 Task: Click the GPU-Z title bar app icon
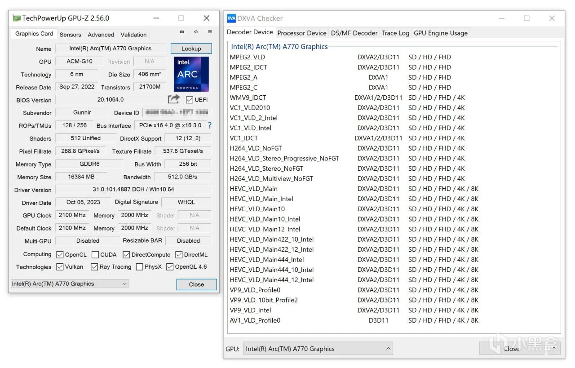pos(16,18)
